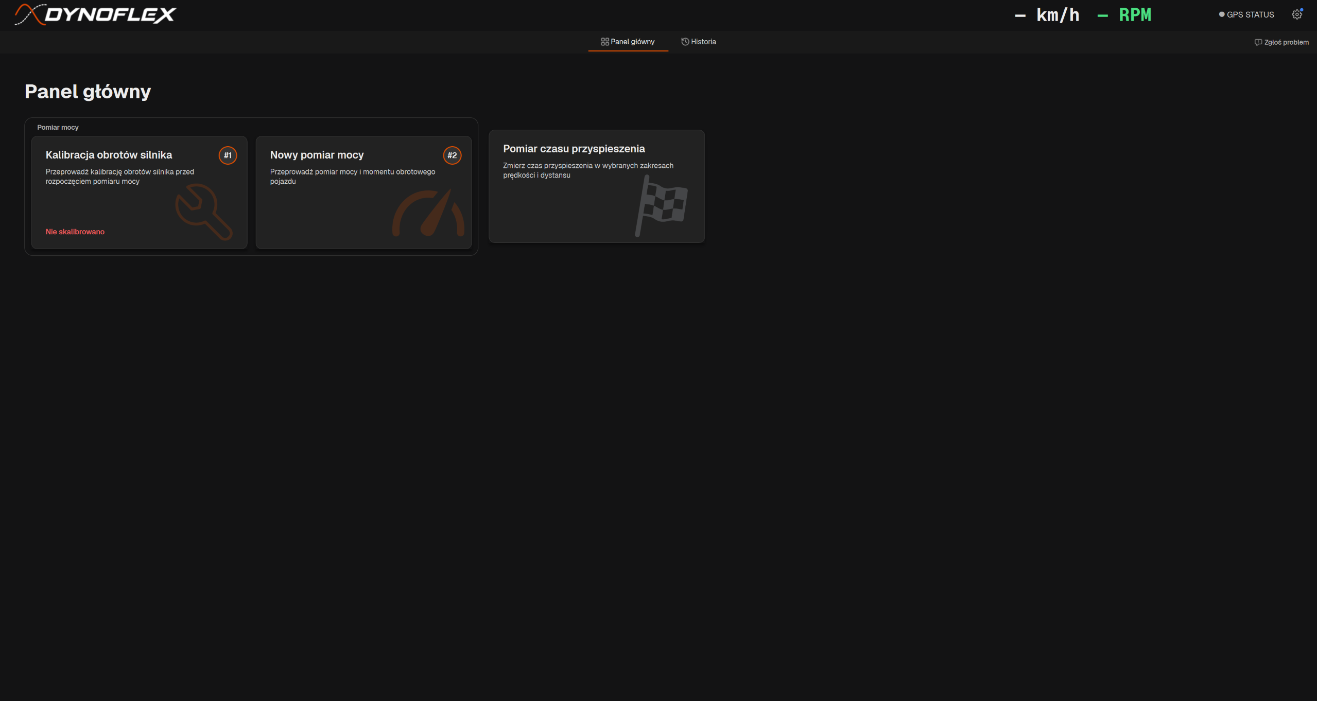This screenshot has height=701, width=1317.
Task: Click the Dynoflex logo
Action: coord(95,14)
